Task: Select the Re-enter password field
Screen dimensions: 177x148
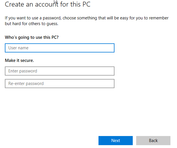Action: pos(59,84)
